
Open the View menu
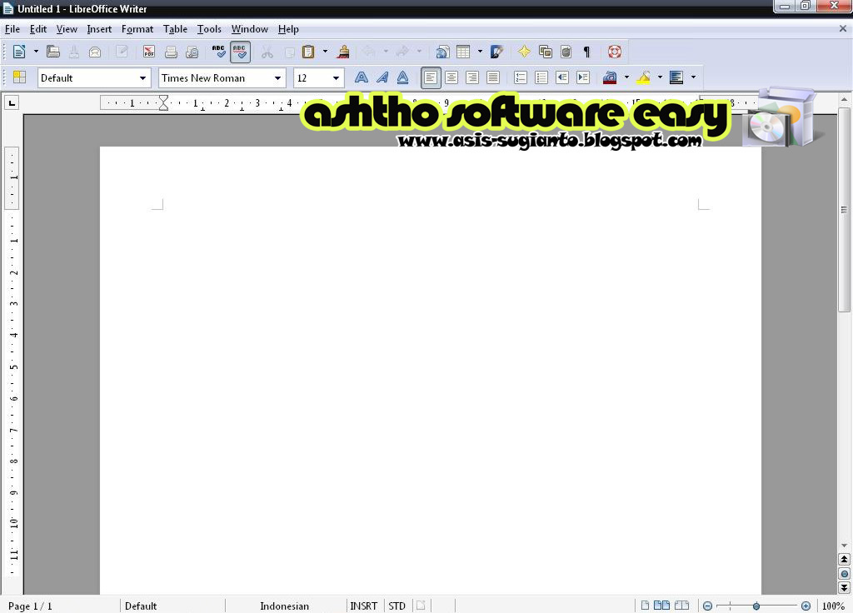point(67,29)
